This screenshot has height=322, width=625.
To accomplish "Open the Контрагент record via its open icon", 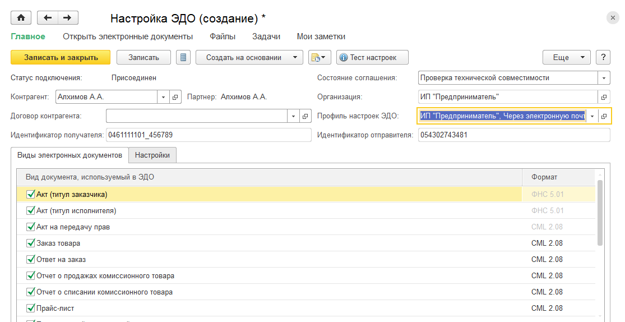I will [175, 97].
